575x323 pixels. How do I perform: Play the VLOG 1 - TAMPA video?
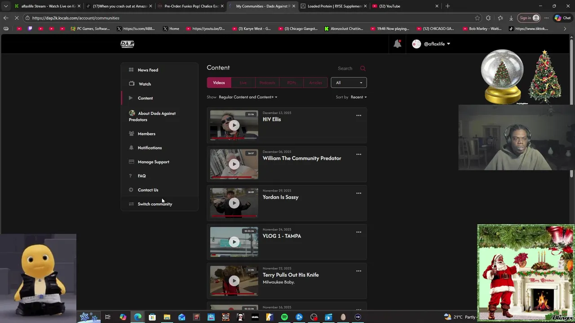[234, 242]
